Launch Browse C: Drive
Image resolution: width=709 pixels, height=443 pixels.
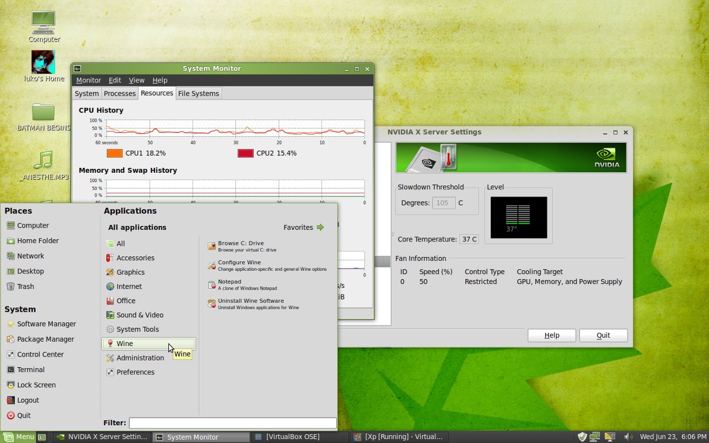(x=242, y=246)
